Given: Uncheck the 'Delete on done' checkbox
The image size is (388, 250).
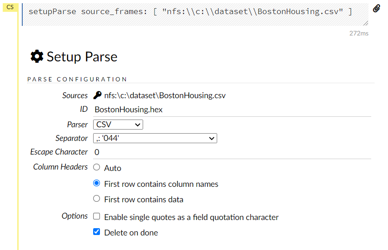Looking at the screenshot, I should [x=96, y=232].
